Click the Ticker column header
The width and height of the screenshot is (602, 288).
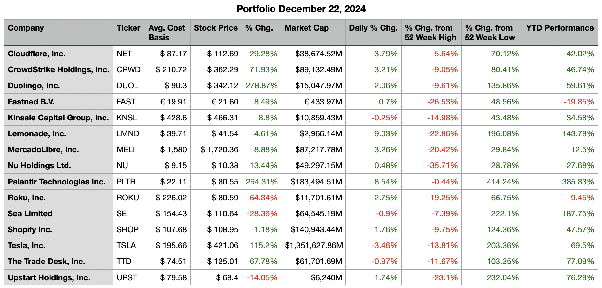click(128, 28)
